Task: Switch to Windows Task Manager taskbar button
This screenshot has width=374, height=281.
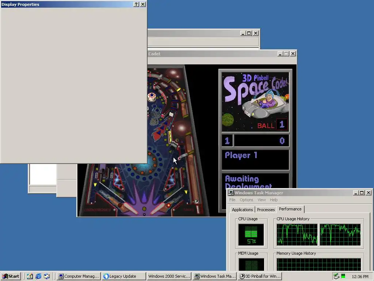Action: (x=214, y=276)
